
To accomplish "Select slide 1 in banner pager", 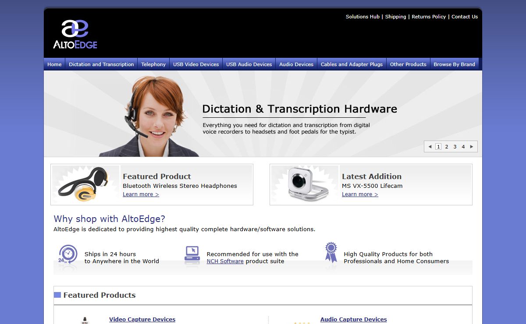I will 438,147.
